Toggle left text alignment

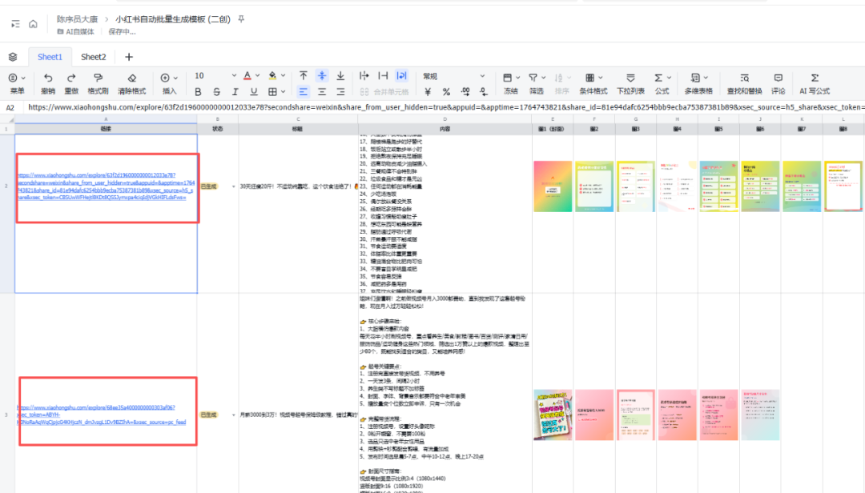coord(304,91)
